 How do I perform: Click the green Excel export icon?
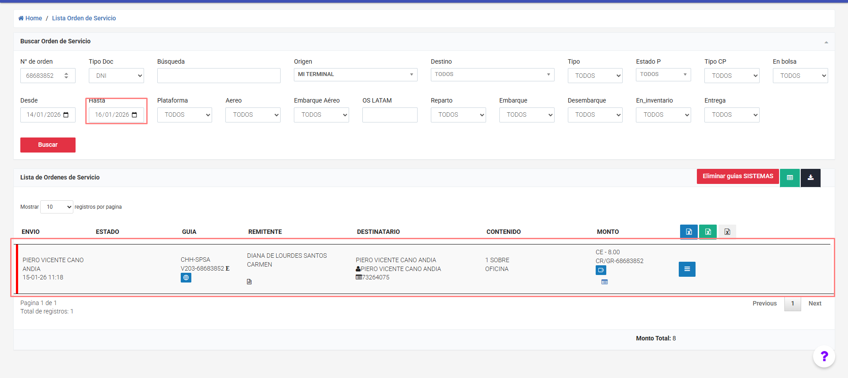[x=707, y=232]
